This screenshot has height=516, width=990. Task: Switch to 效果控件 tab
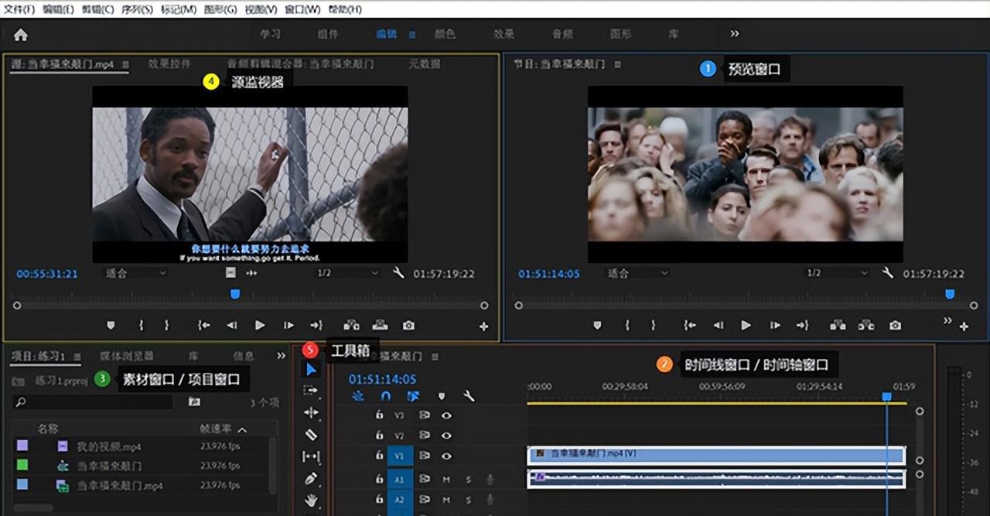[169, 64]
